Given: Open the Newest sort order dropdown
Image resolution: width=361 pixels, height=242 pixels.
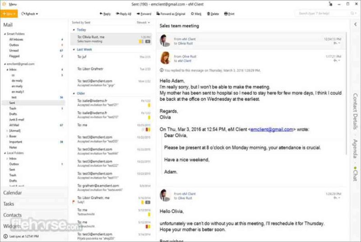Looking at the screenshot, I should pos(143,22).
